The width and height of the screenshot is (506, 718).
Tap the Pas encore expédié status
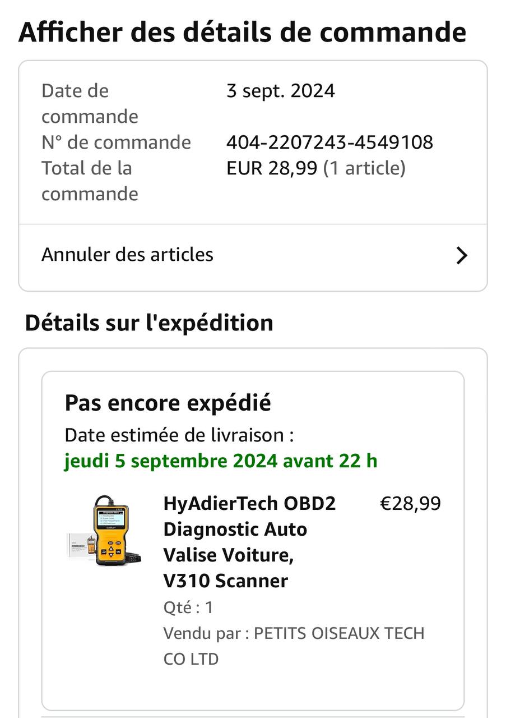[x=168, y=403]
